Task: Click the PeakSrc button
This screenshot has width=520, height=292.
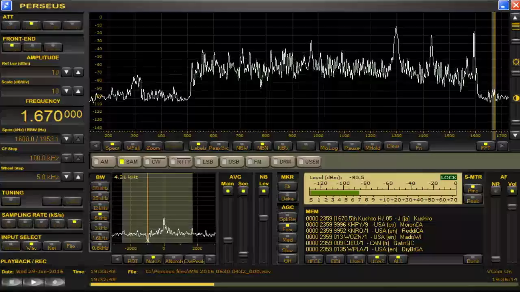Action: click(219, 146)
